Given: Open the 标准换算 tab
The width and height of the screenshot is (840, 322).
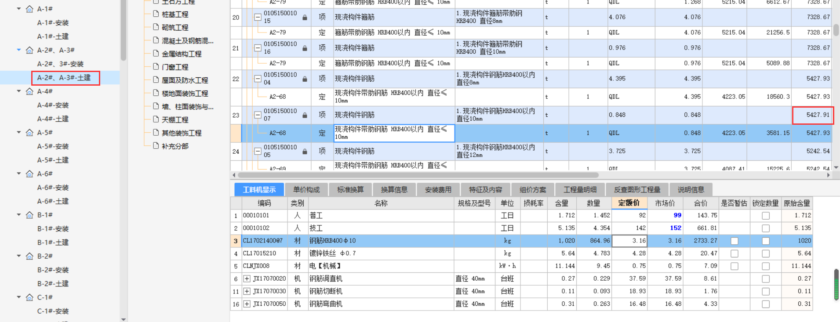Looking at the screenshot, I should click(350, 189).
